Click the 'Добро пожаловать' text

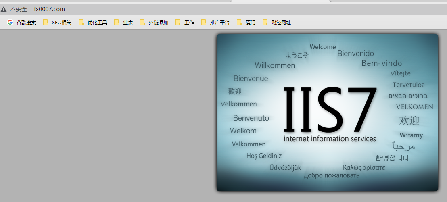[x=331, y=175]
